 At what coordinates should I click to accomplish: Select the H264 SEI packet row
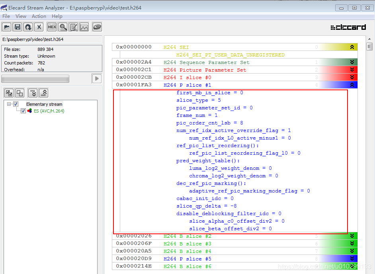234,47
